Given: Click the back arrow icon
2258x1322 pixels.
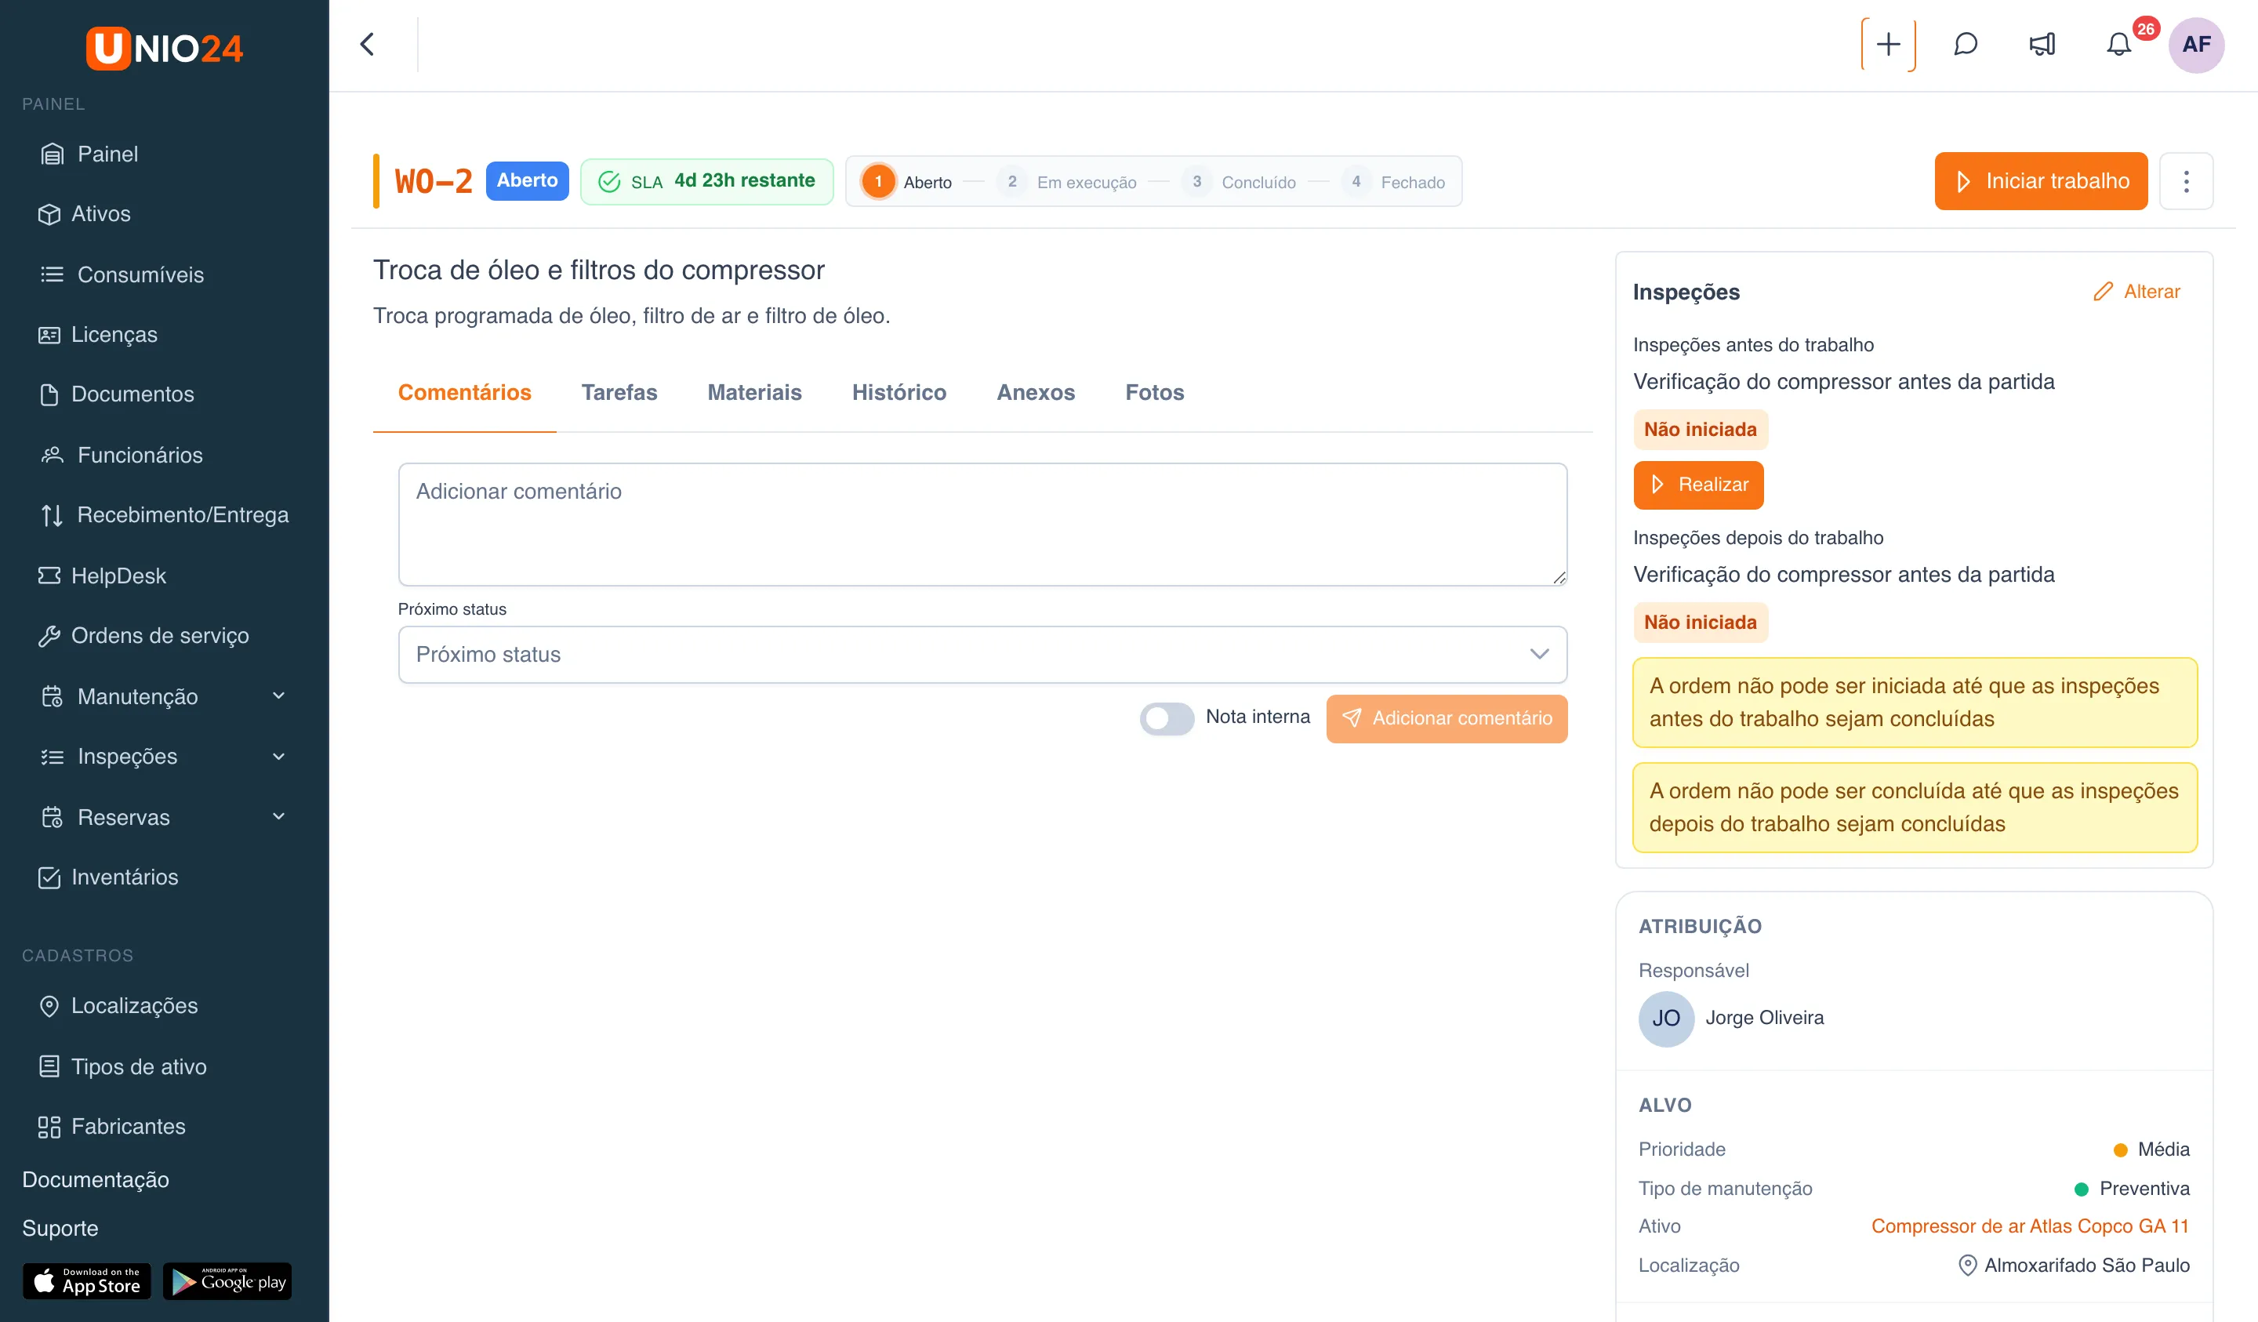Looking at the screenshot, I should pyautogui.click(x=368, y=45).
